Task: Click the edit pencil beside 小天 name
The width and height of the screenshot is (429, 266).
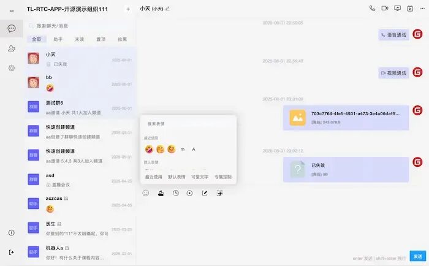Action: 167,9
